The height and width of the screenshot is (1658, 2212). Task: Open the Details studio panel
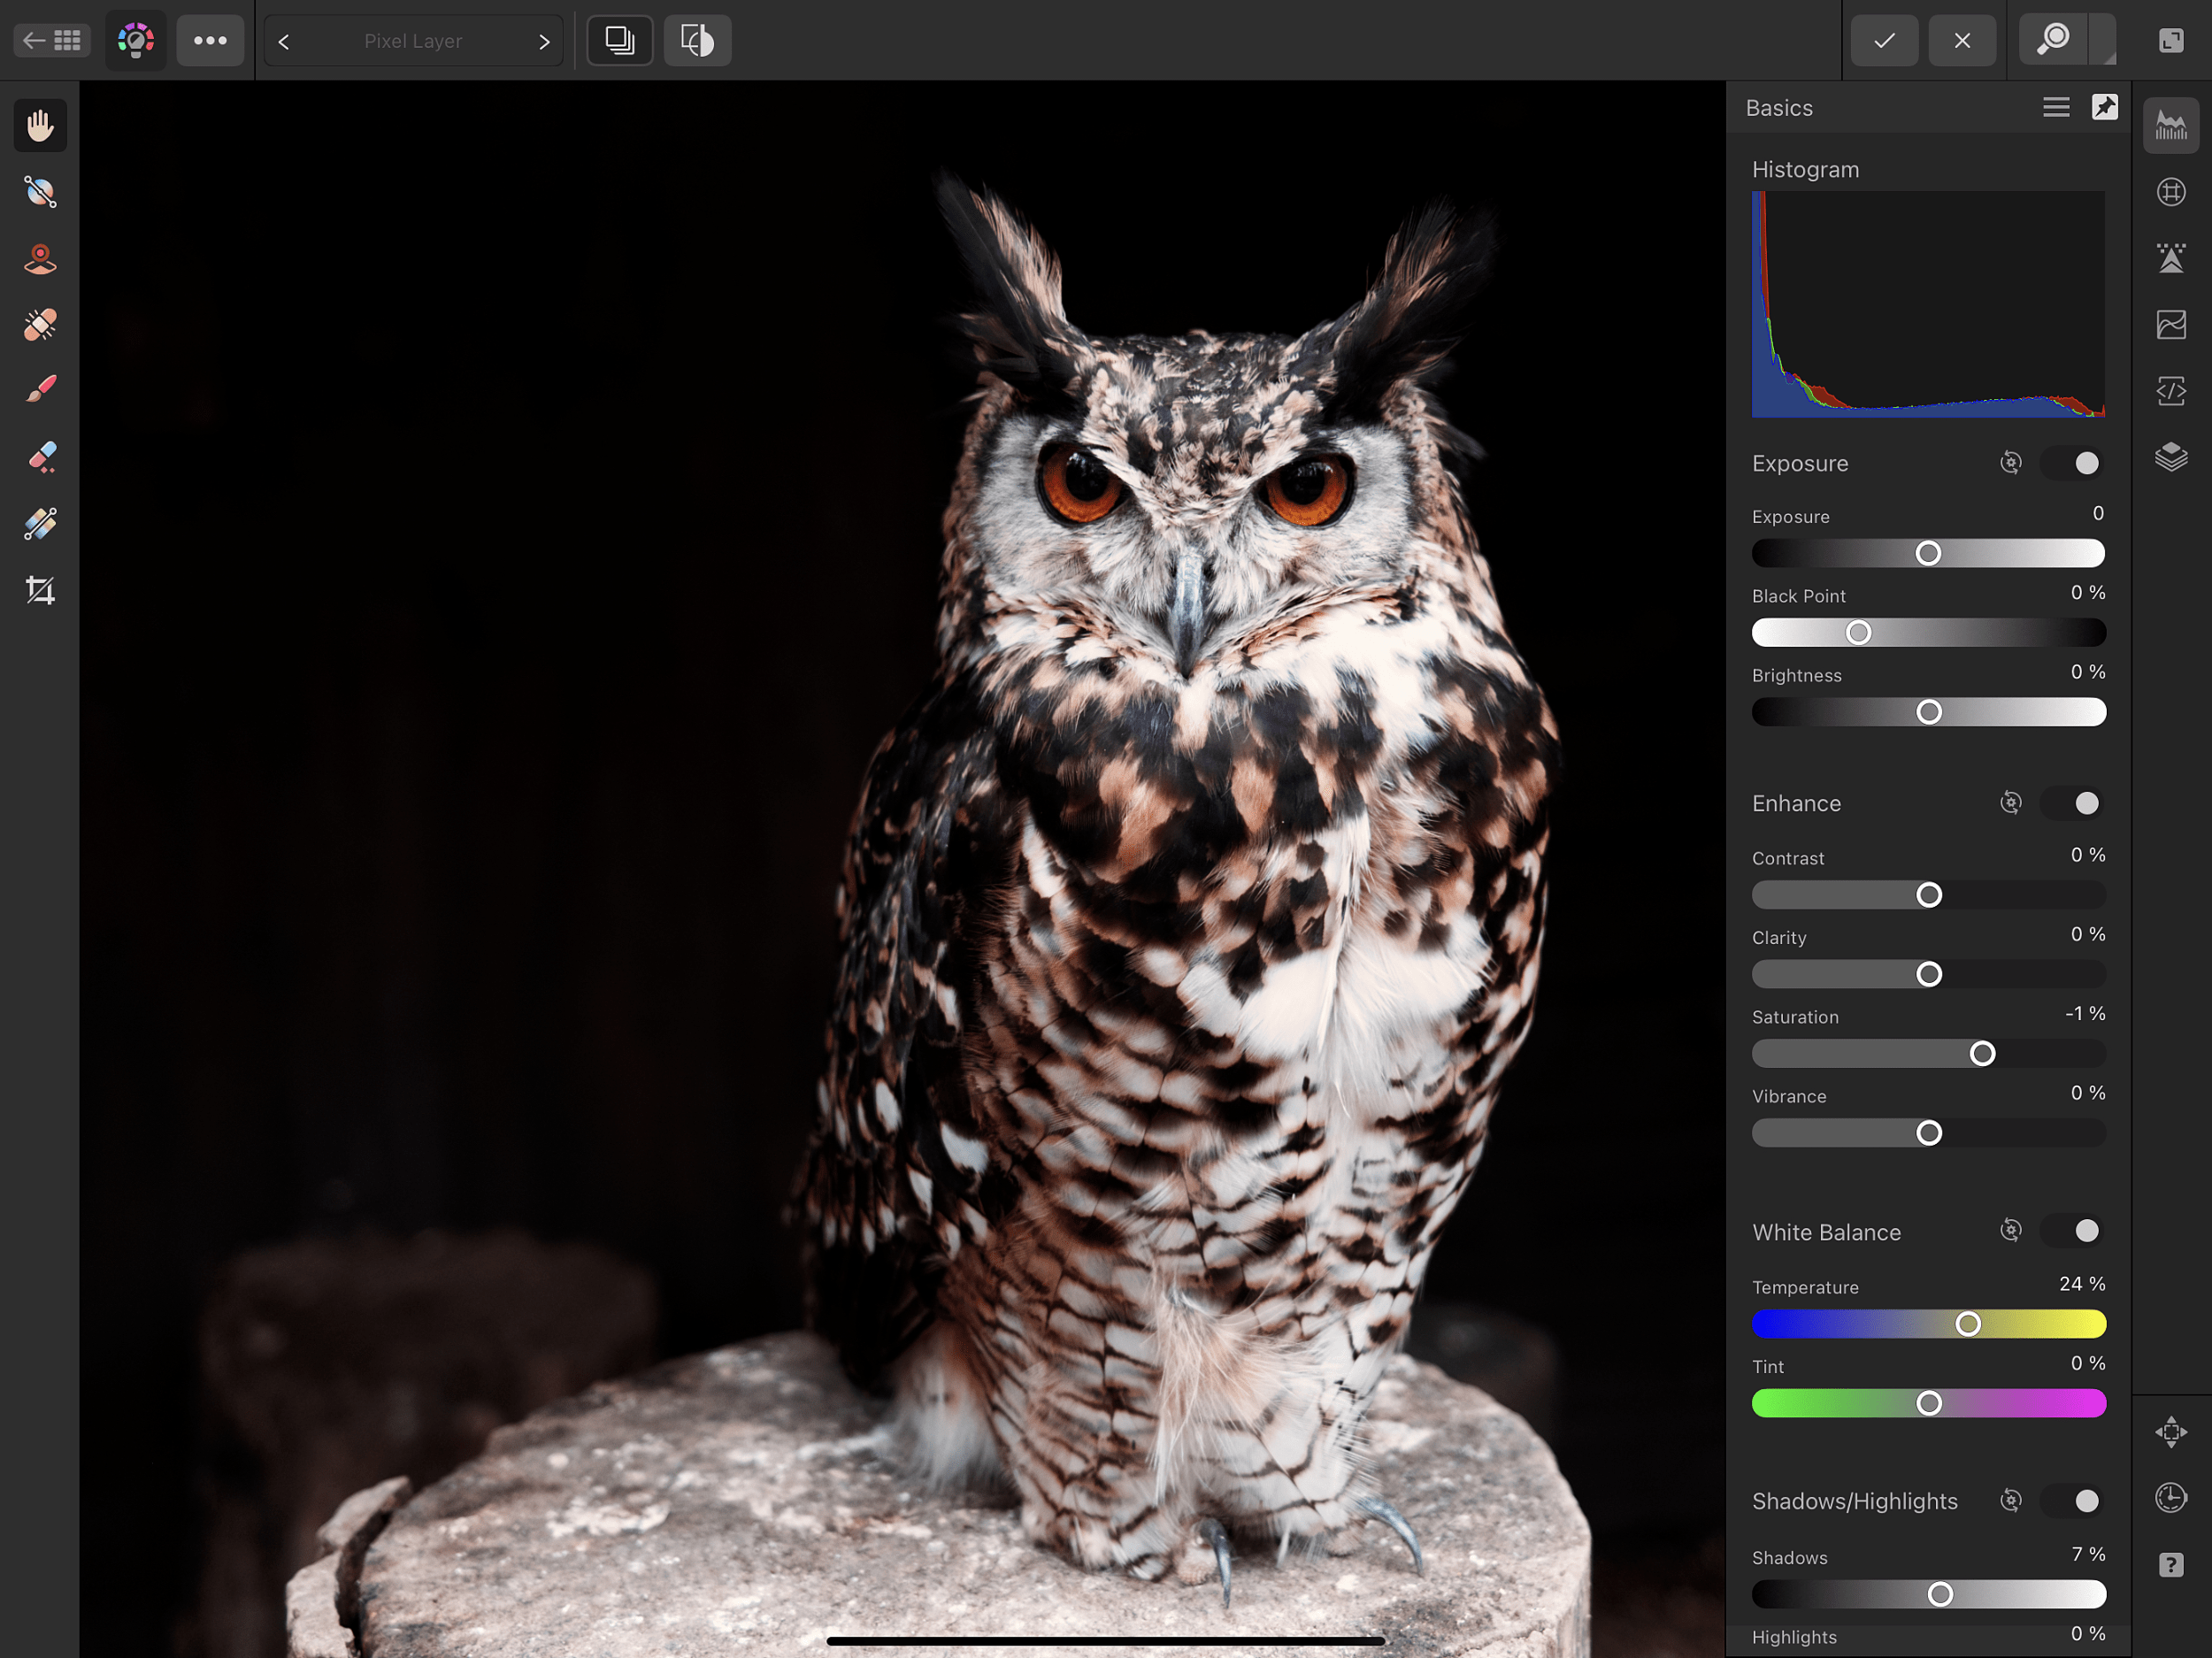pyautogui.click(x=2171, y=258)
